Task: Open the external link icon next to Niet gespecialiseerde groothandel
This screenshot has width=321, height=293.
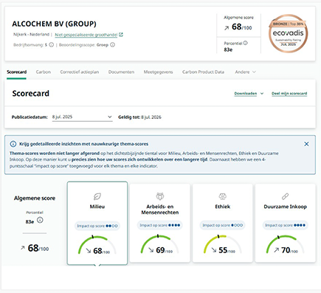Action: pos(121,35)
